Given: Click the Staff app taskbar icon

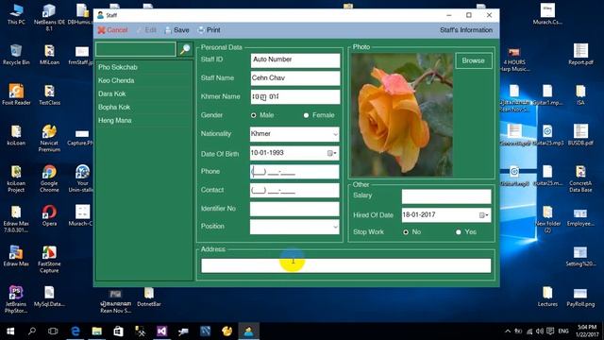Looking at the screenshot, I should coord(248,331).
